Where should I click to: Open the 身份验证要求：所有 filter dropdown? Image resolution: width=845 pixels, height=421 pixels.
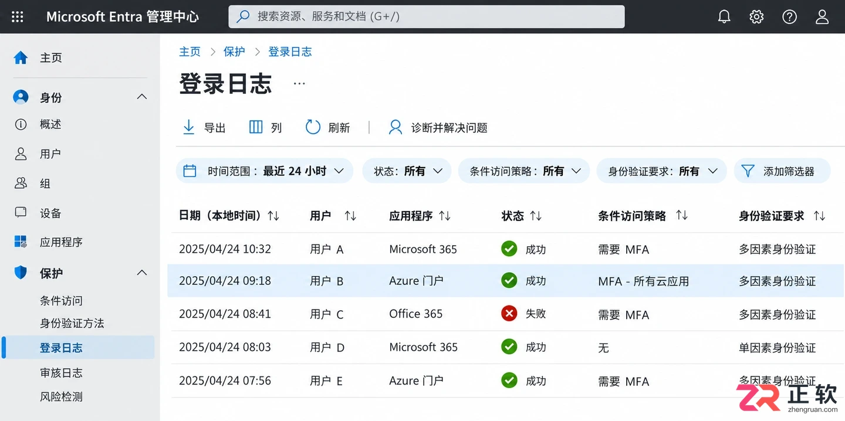(661, 171)
